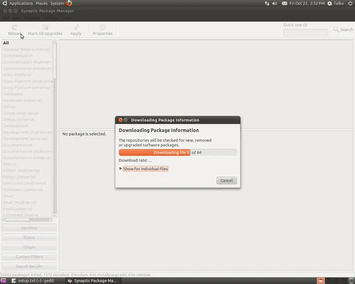Viewport: 355px width, 284px height.
Task: Click the Search Results button
Action: (x=29, y=266)
